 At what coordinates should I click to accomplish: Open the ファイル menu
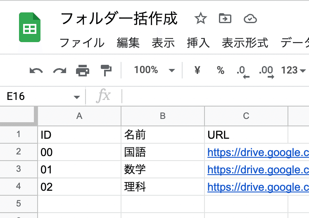point(82,43)
